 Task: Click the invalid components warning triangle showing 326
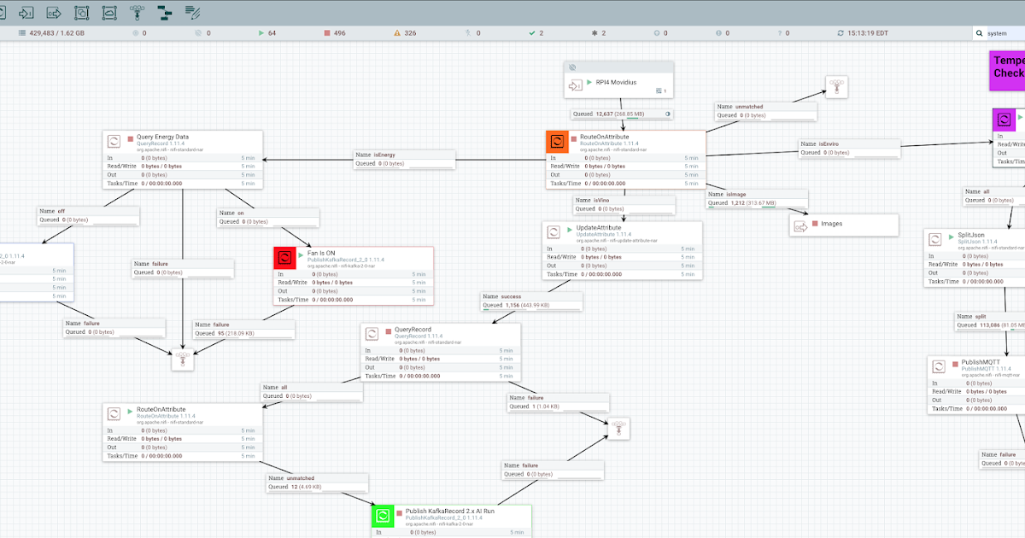coord(401,32)
